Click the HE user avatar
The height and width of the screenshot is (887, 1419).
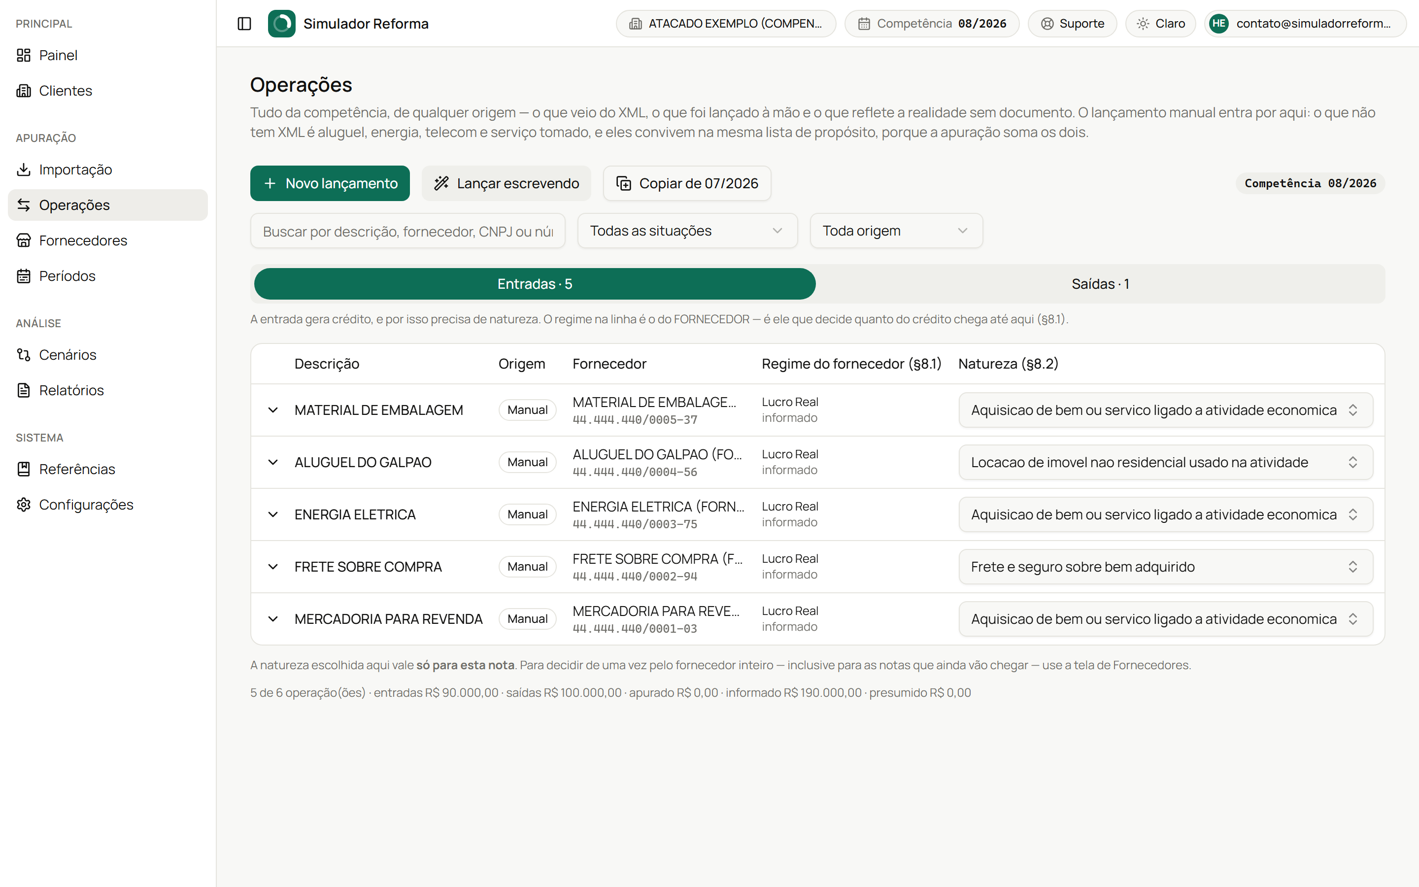click(x=1219, y=24)
